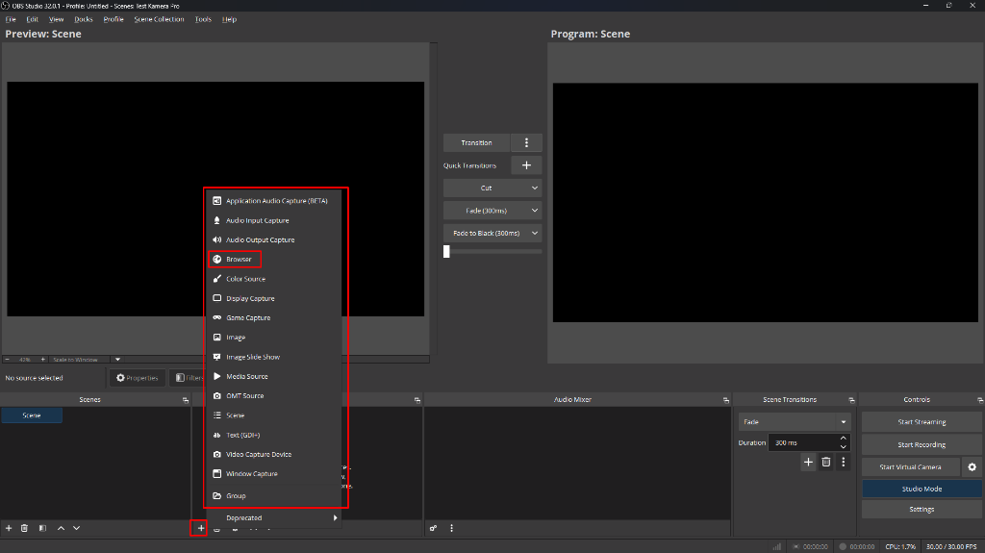Viewport: 985px width, 553px height.
Task: Add a new scene in the Scenes dock
Action: pos(9,529)
